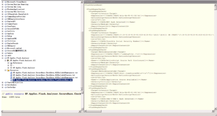The width and height of the screenshot is (217, 116).
Task: Expand the XsrSecOps assembly node
Action: (2, 87)
